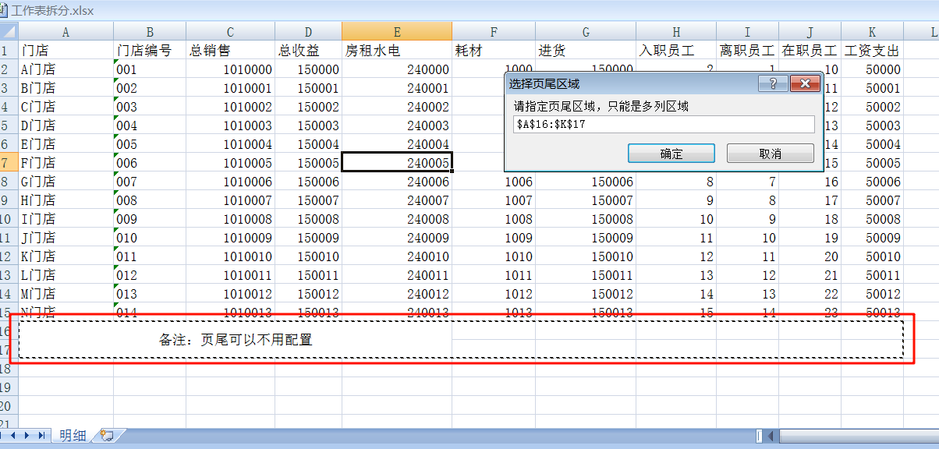Click the 进货 header cell
Image resolution: width=939 pixels, height=449 pixels.
click(x=586, y=51)
